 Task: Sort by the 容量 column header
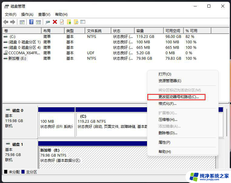click(149, 31)
